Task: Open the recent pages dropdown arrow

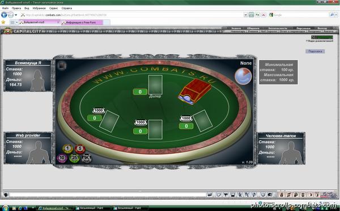Action: (x=16, y=15)
